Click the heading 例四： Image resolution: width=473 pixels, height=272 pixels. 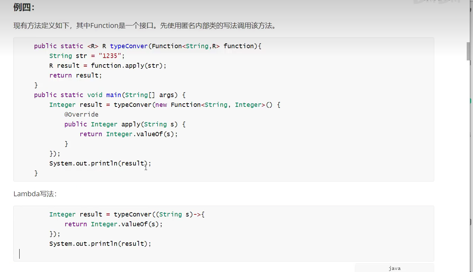tap(24, 7)
